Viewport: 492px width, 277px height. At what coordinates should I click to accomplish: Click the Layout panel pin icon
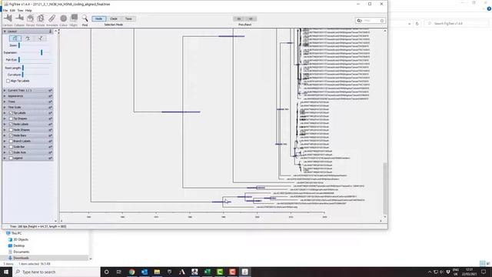tap(50, 32)
